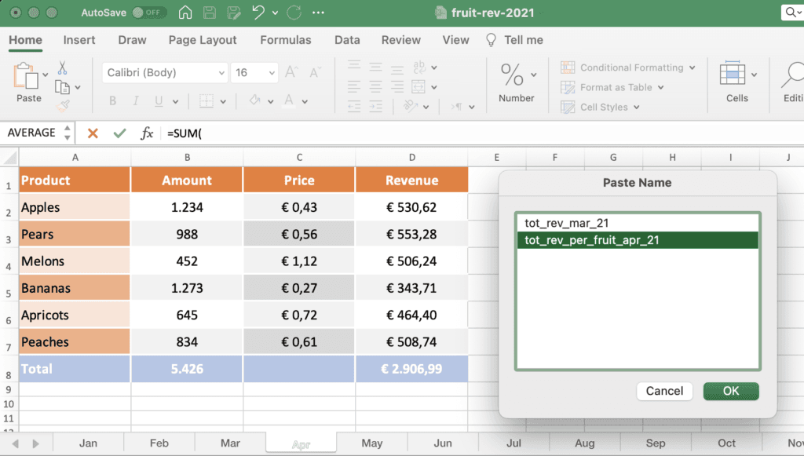The width and height of the screenshot is (804, 456).
Task: Click the Undo arrow icon
Action: point(258,13)
